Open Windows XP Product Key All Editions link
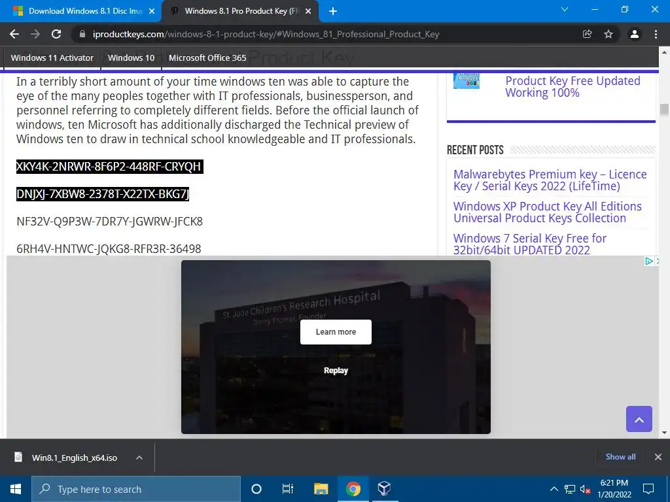 (x=548, y=212)
